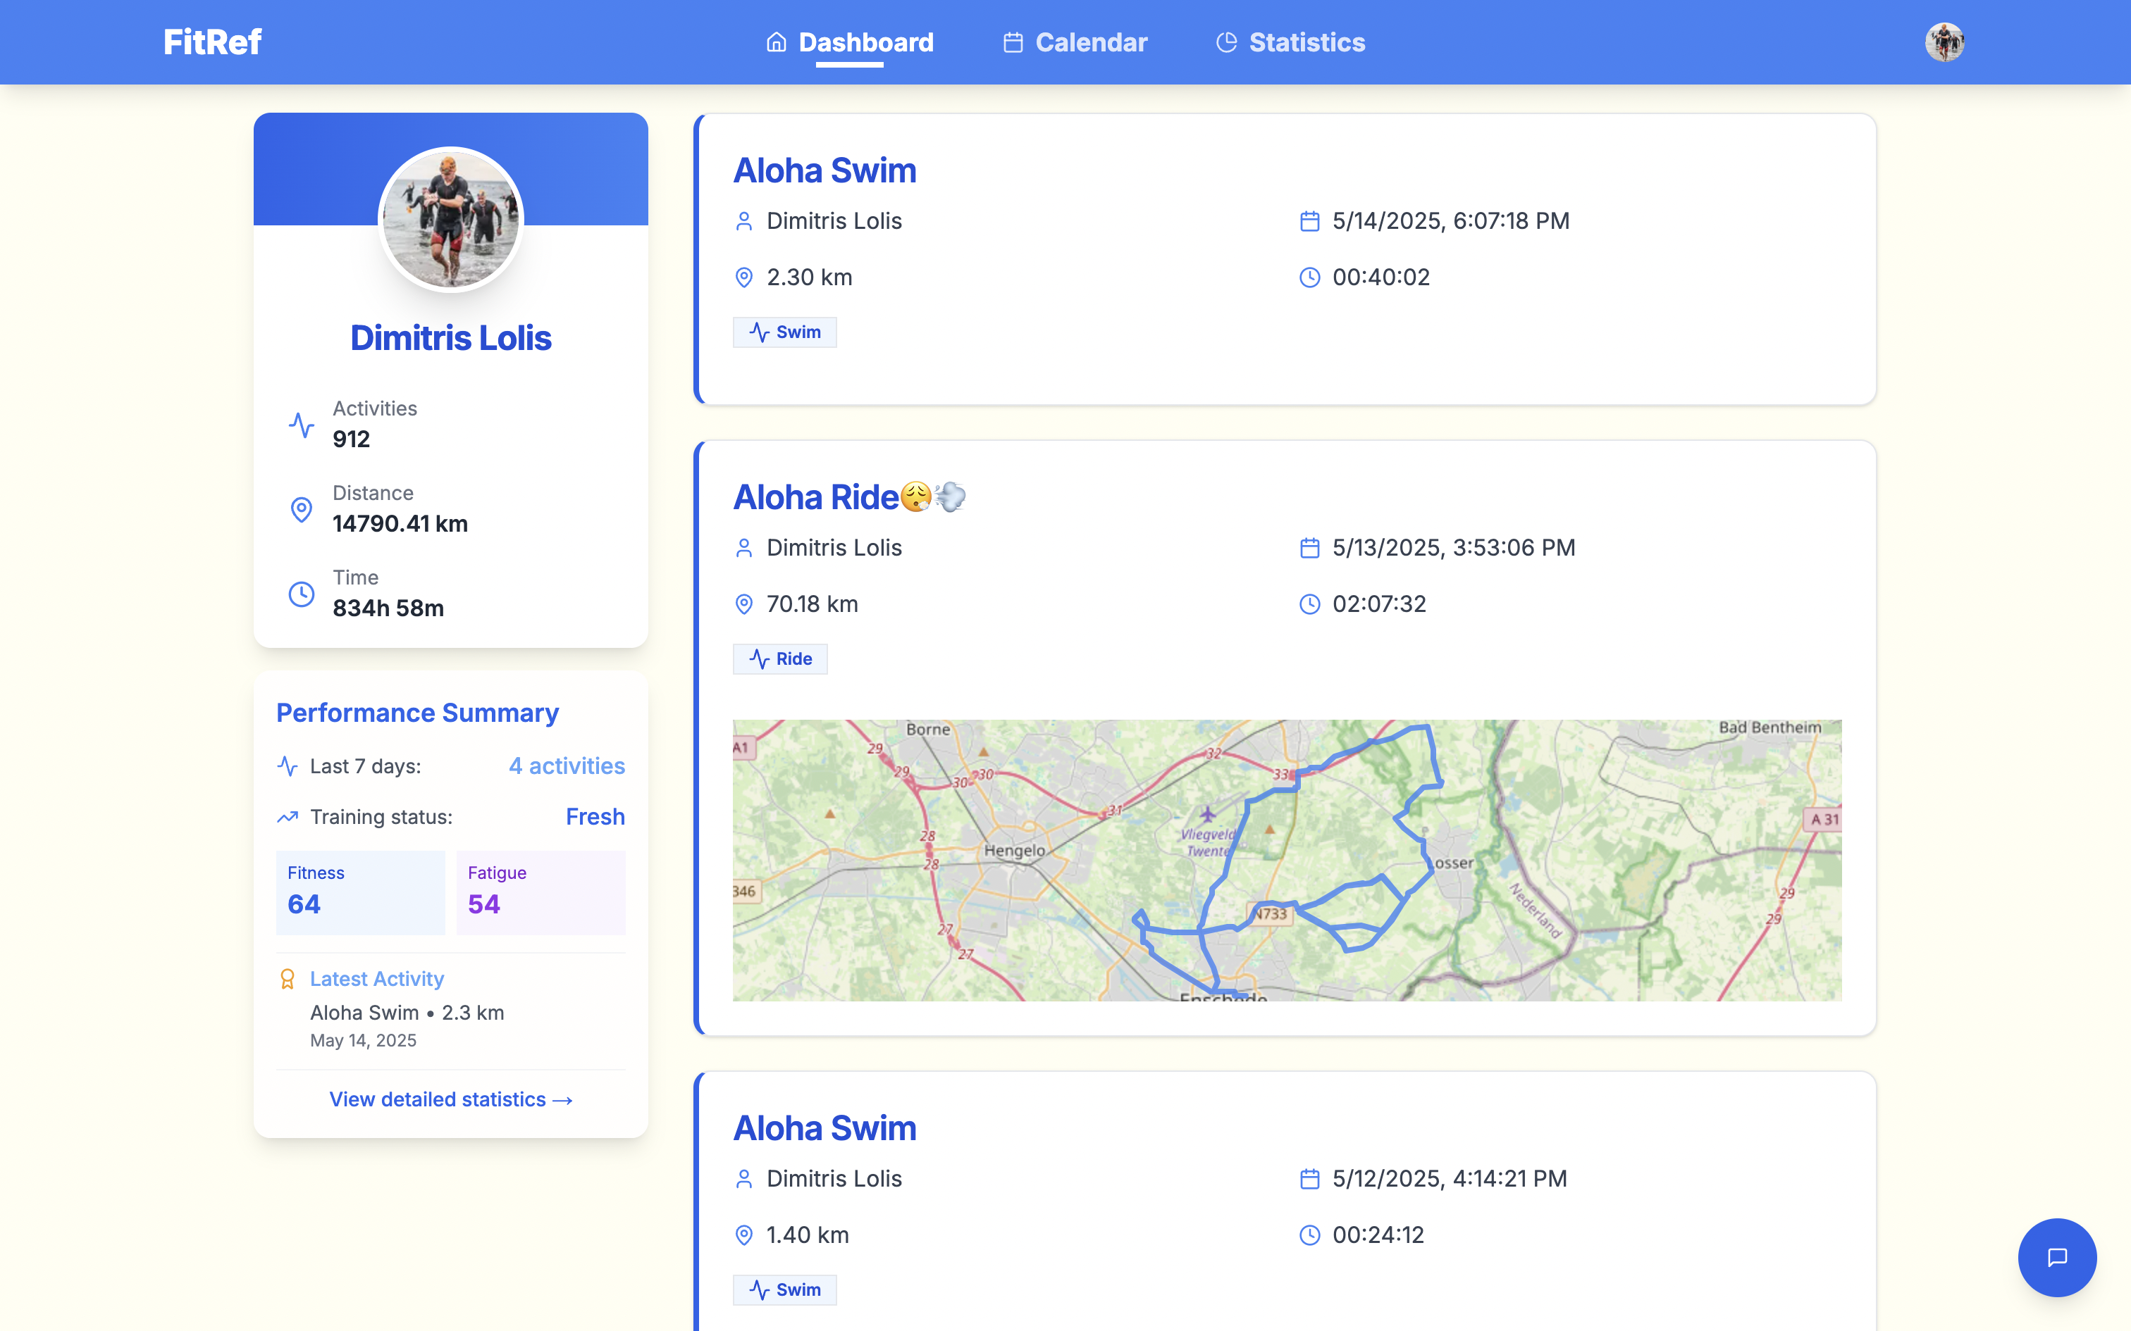The height and width of the screenshot is (1331, 2131).
Task: Open View detailed statistics link
Action: tap(451, 1099)
